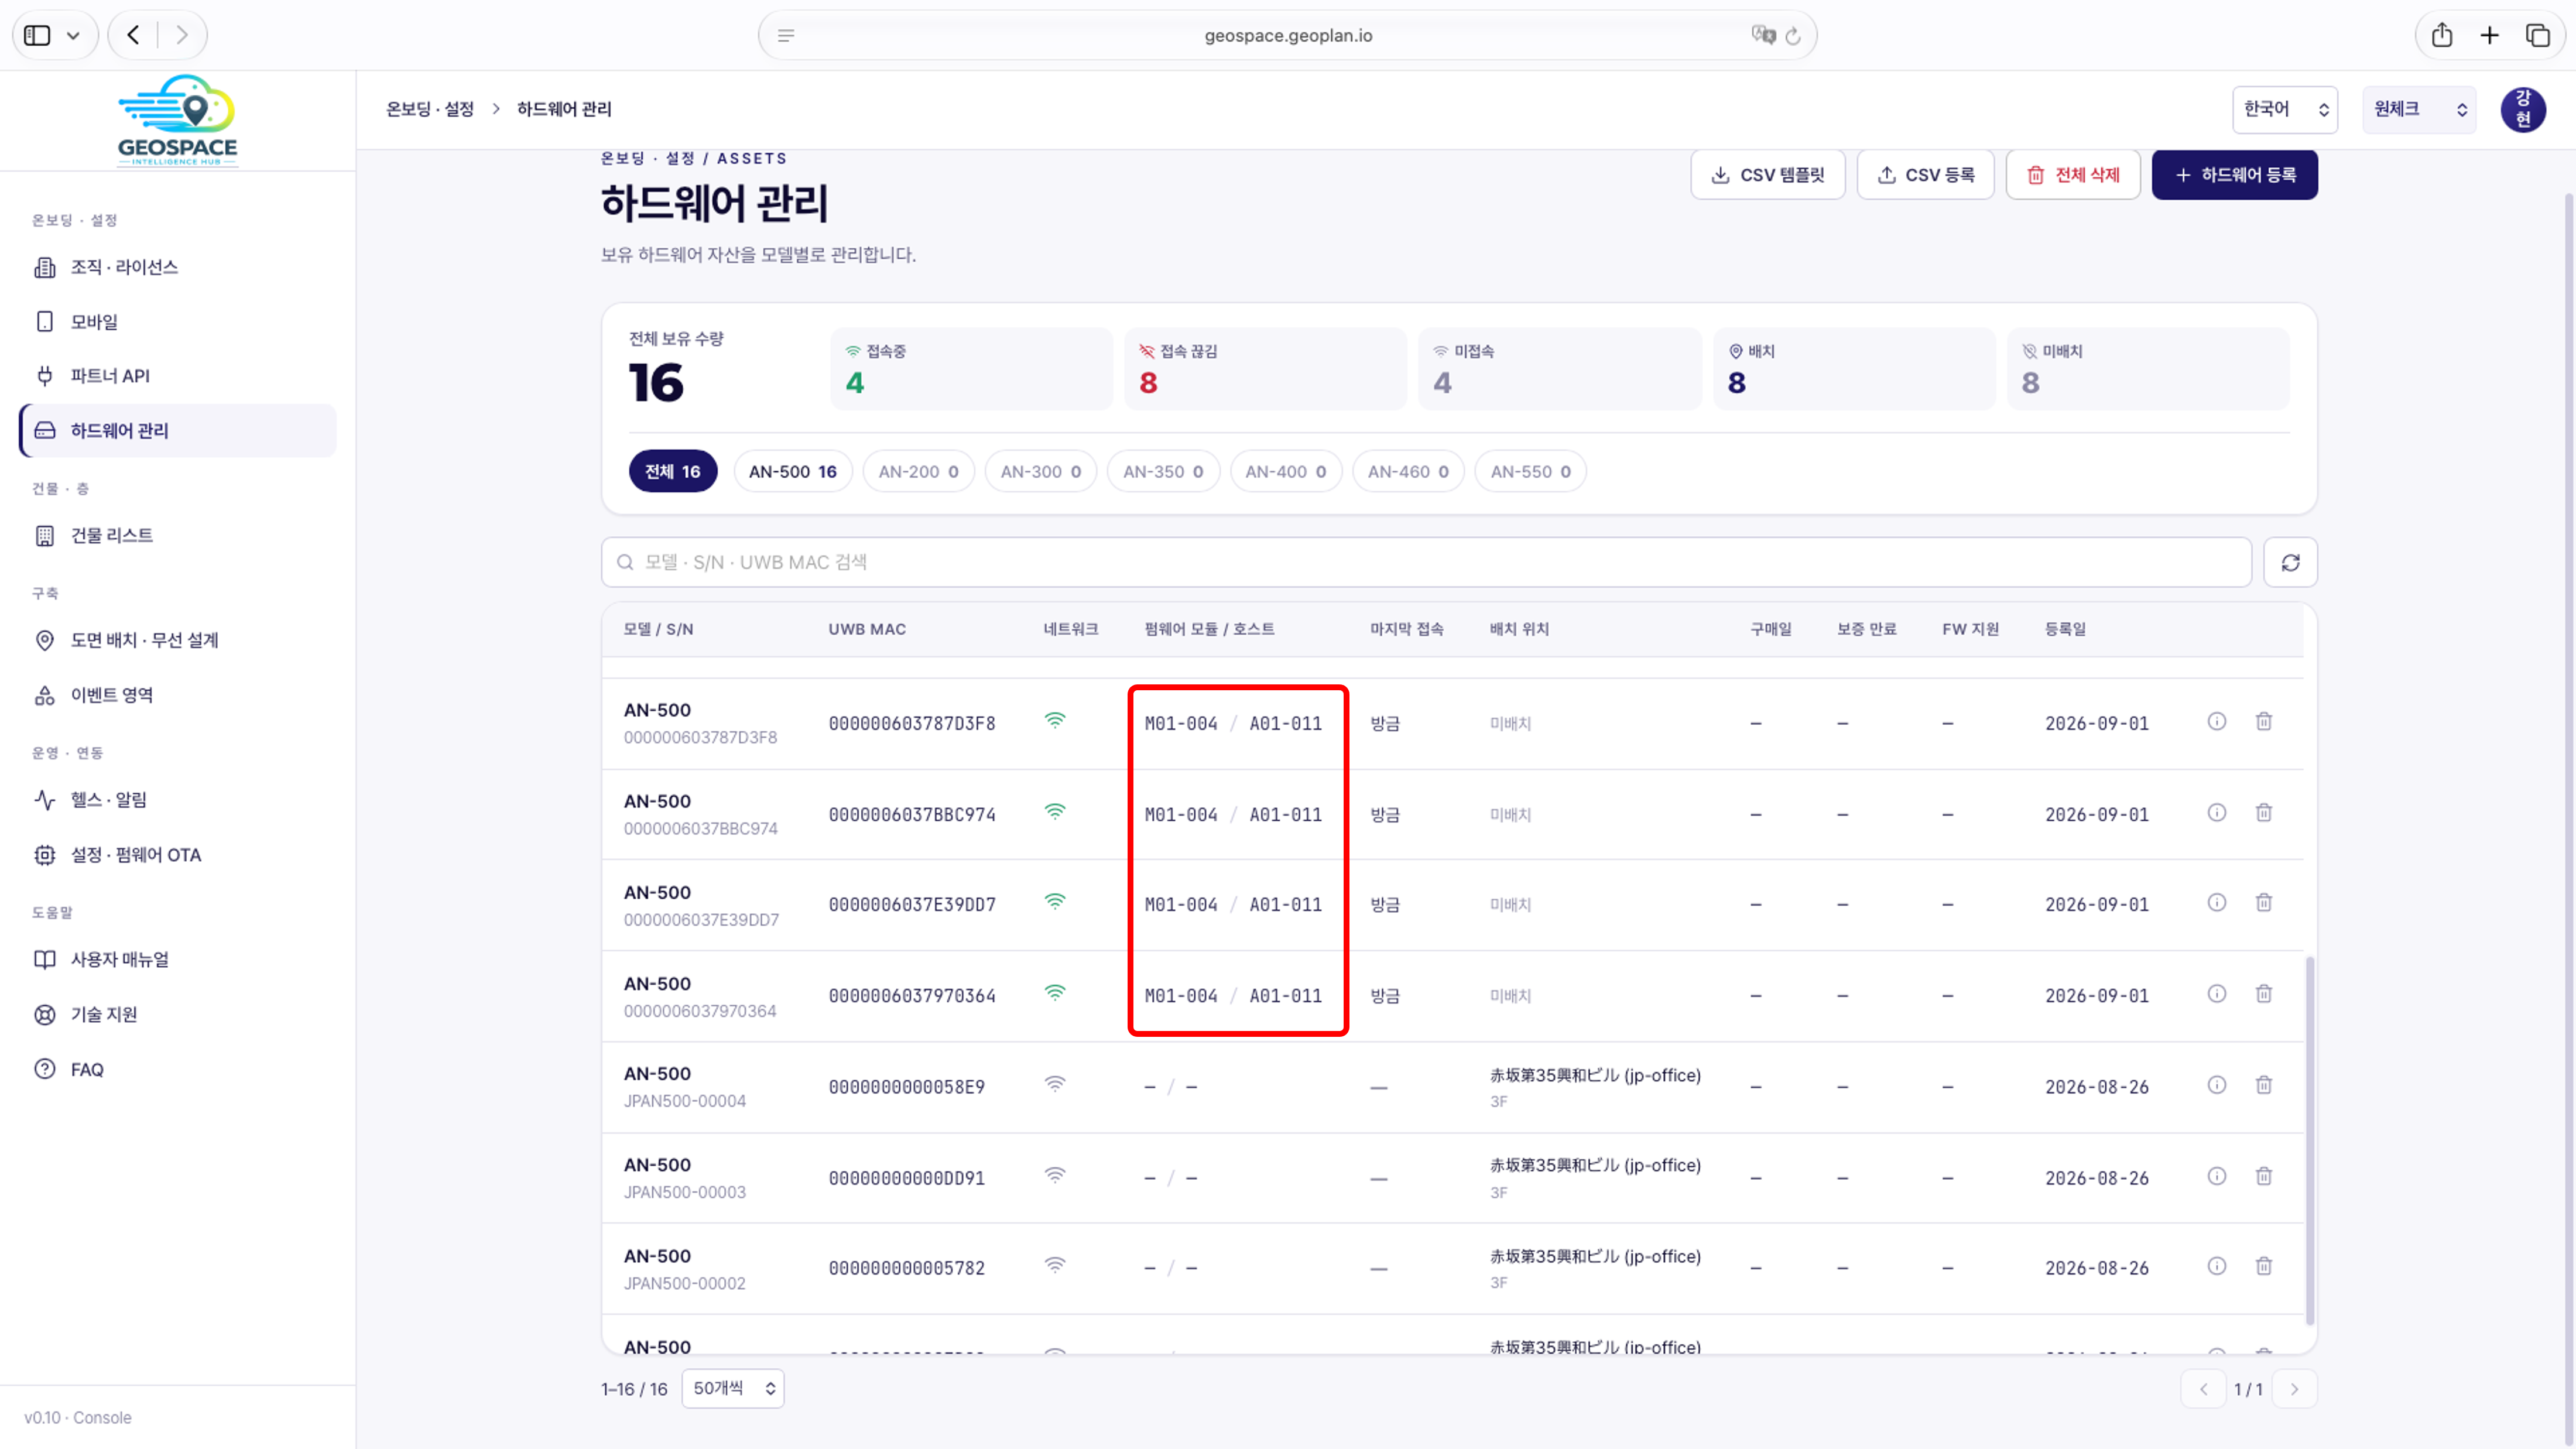Delete device 000000603787D3F8 with trash icon
The image size is (2576, 1449).
(2264, 722)
